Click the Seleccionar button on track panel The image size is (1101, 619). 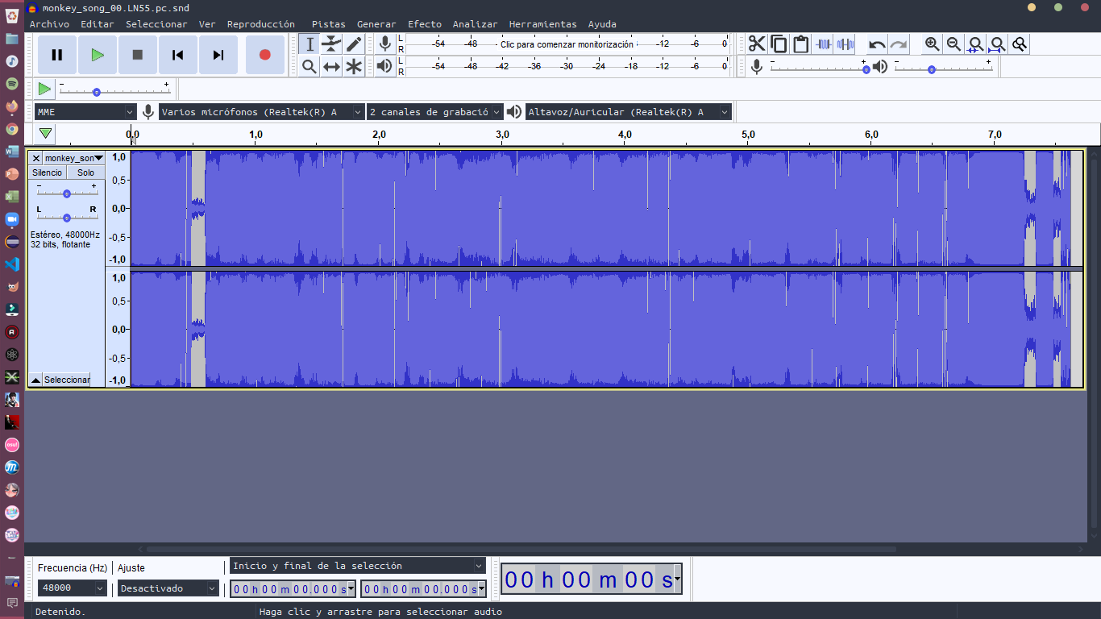67,380
